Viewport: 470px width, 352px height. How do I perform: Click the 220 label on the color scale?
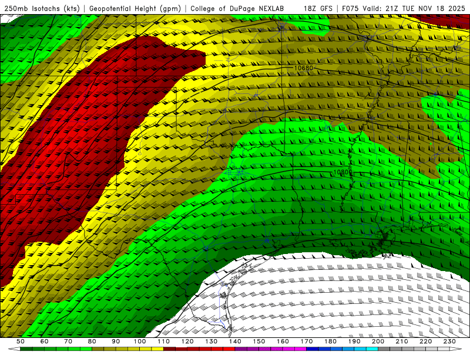coord(426,341)
